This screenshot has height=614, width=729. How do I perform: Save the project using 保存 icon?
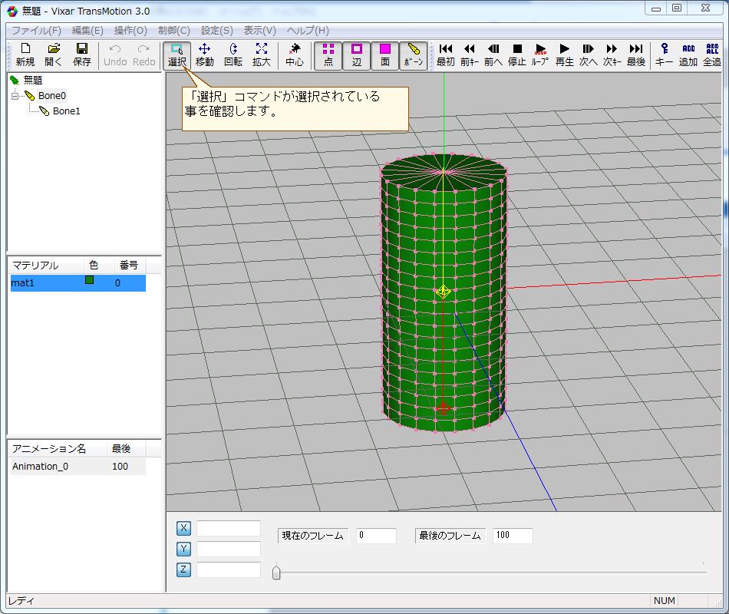(x=81, y=54)
